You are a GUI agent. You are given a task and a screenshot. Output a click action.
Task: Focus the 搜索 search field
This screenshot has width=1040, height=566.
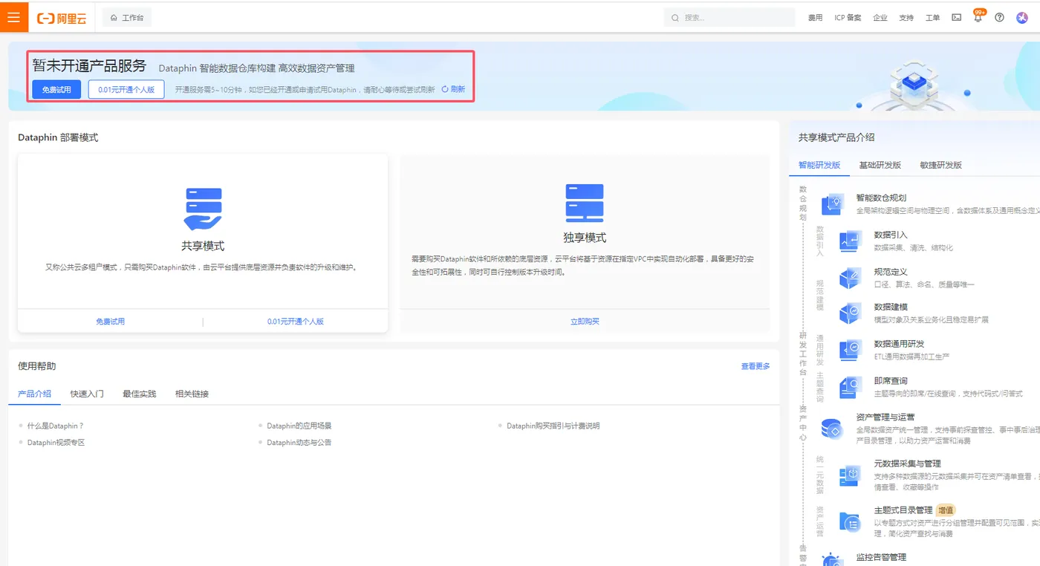click(729, 17)
